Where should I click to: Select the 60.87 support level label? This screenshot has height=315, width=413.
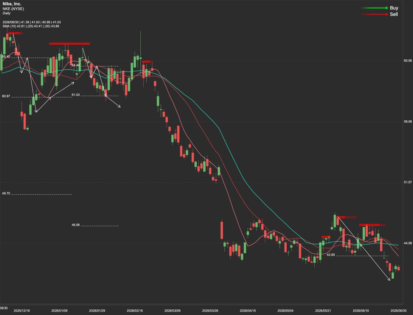coord(6,96)
